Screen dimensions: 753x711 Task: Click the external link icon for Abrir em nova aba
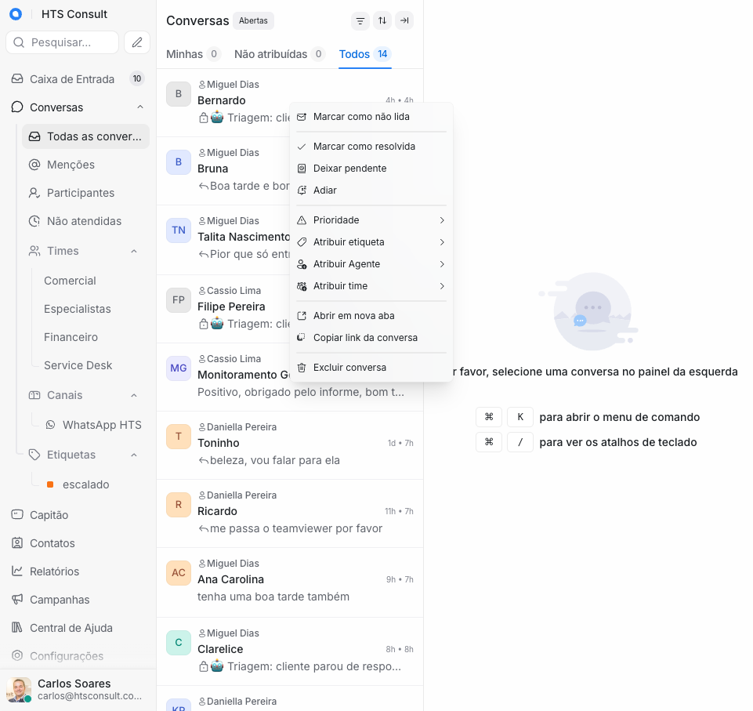[302, 316]
